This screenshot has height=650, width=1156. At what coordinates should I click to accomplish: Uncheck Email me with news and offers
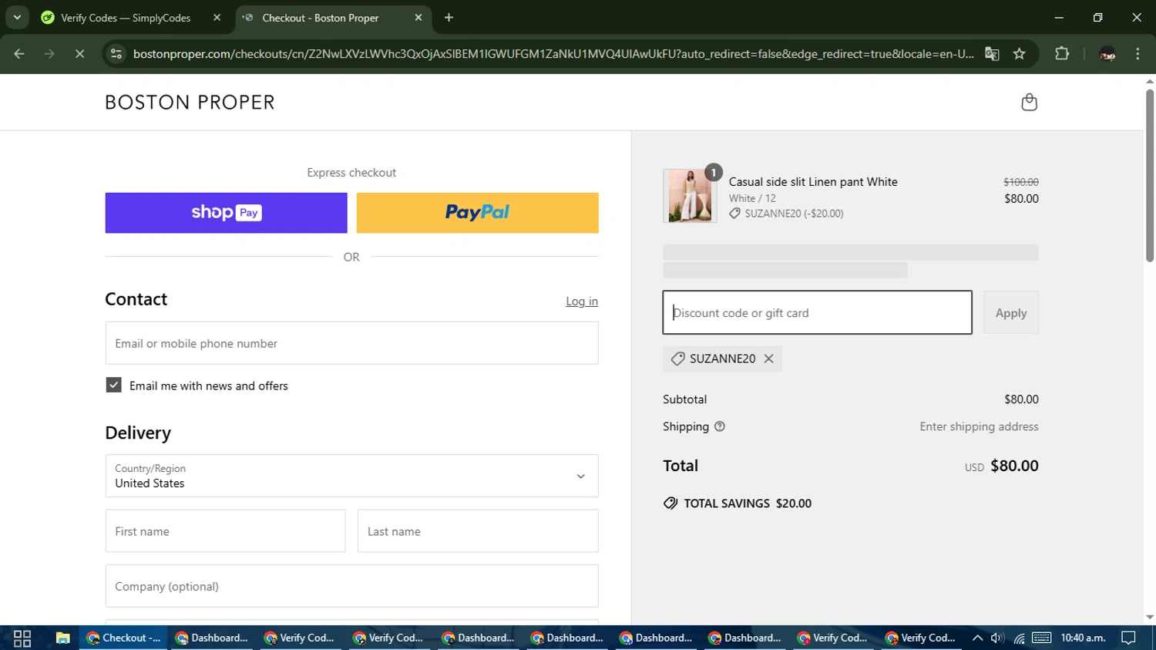[x=113, y=385]
